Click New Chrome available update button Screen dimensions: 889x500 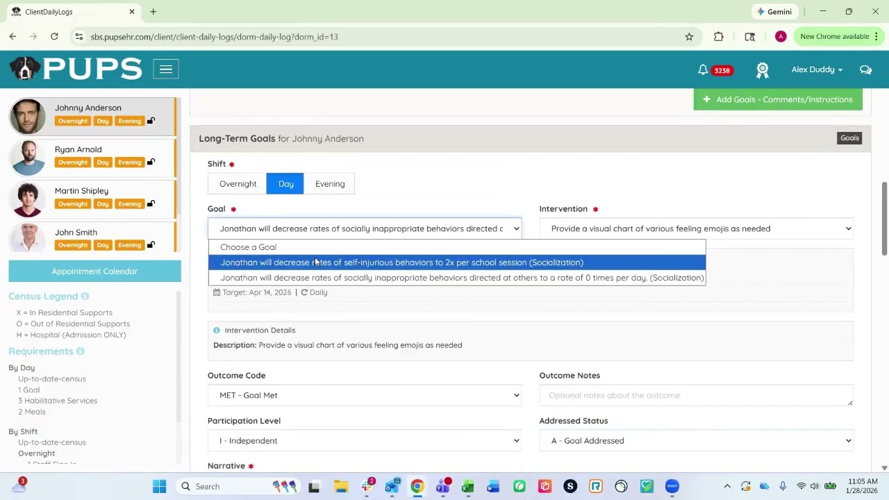click(x=839, y=37)
